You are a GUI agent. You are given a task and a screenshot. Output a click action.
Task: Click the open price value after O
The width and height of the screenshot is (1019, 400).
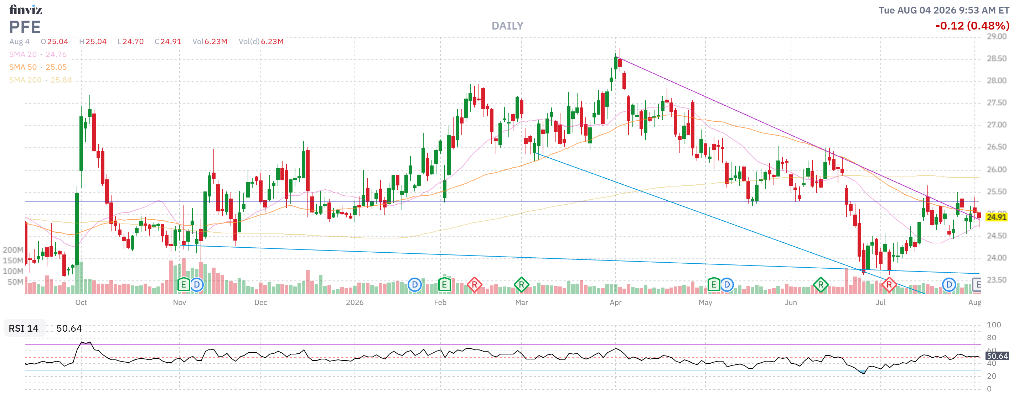tap(58, 42)
